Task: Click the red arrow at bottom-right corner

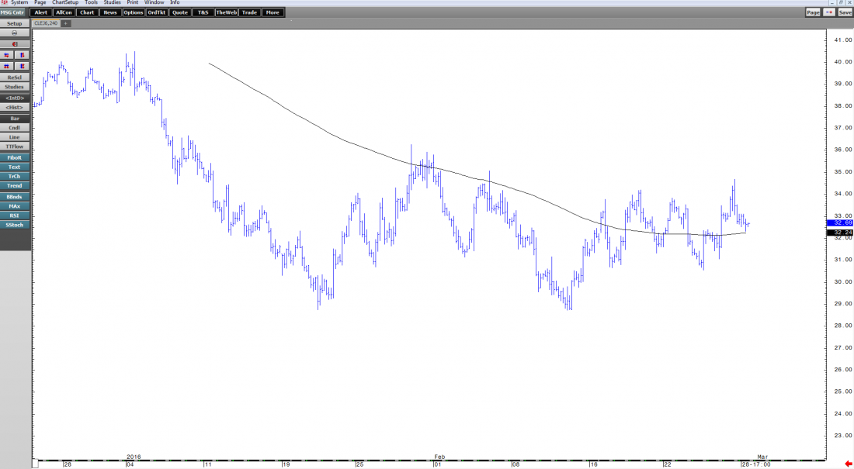Action: [848, 464]
